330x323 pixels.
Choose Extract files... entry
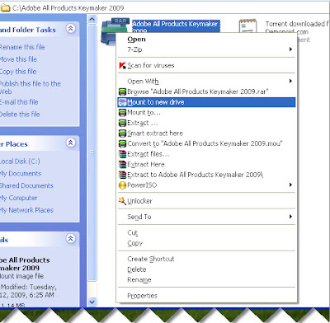(206, 154)
